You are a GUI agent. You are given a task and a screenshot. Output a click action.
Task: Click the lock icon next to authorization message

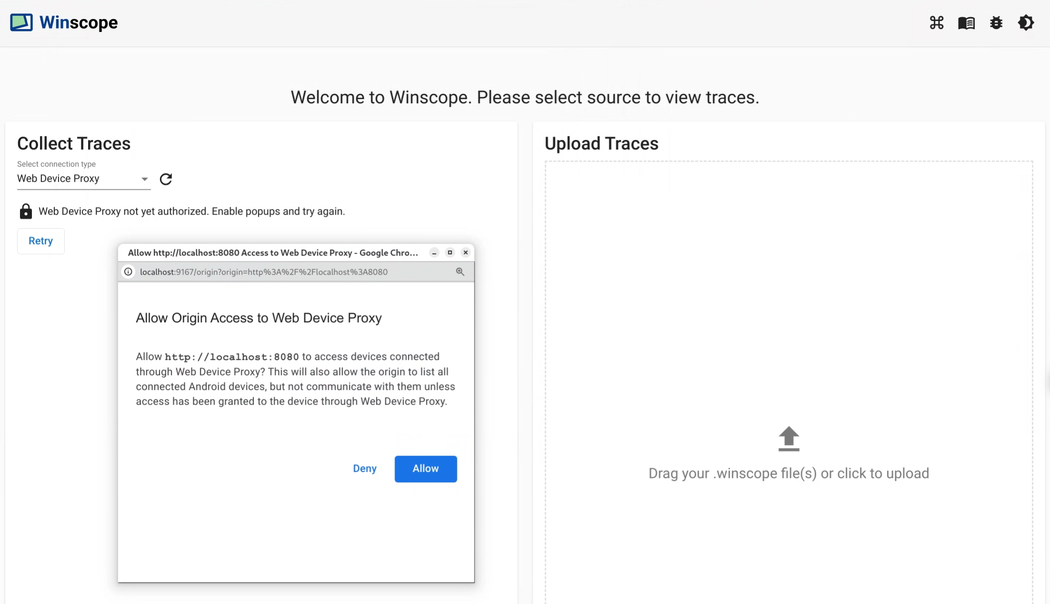click(x=26, y=211)
